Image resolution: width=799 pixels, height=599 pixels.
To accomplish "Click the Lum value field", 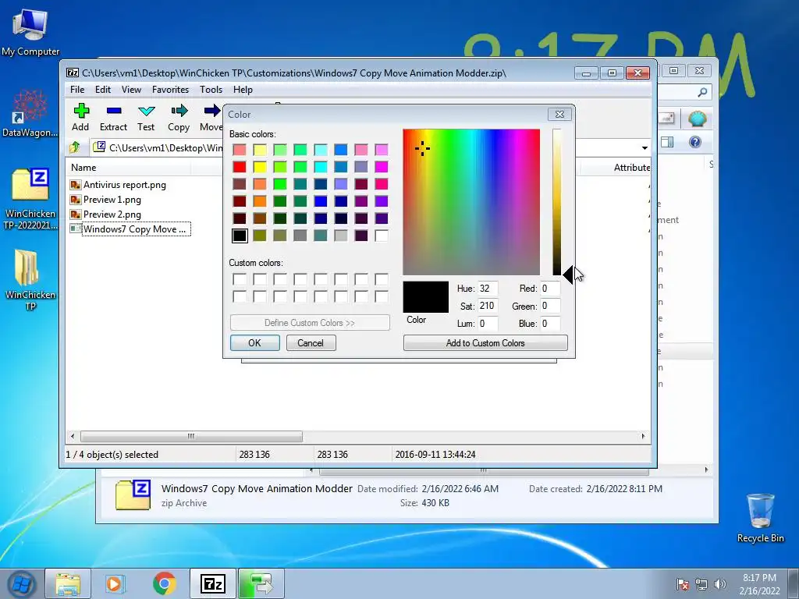I will click(x=488, y=324).
